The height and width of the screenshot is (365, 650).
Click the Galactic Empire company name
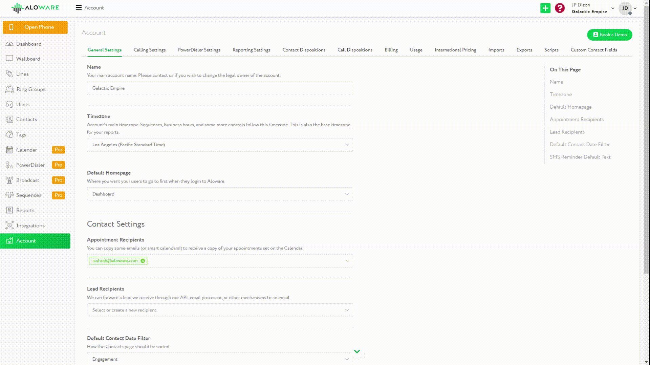[x=589, y=12]
